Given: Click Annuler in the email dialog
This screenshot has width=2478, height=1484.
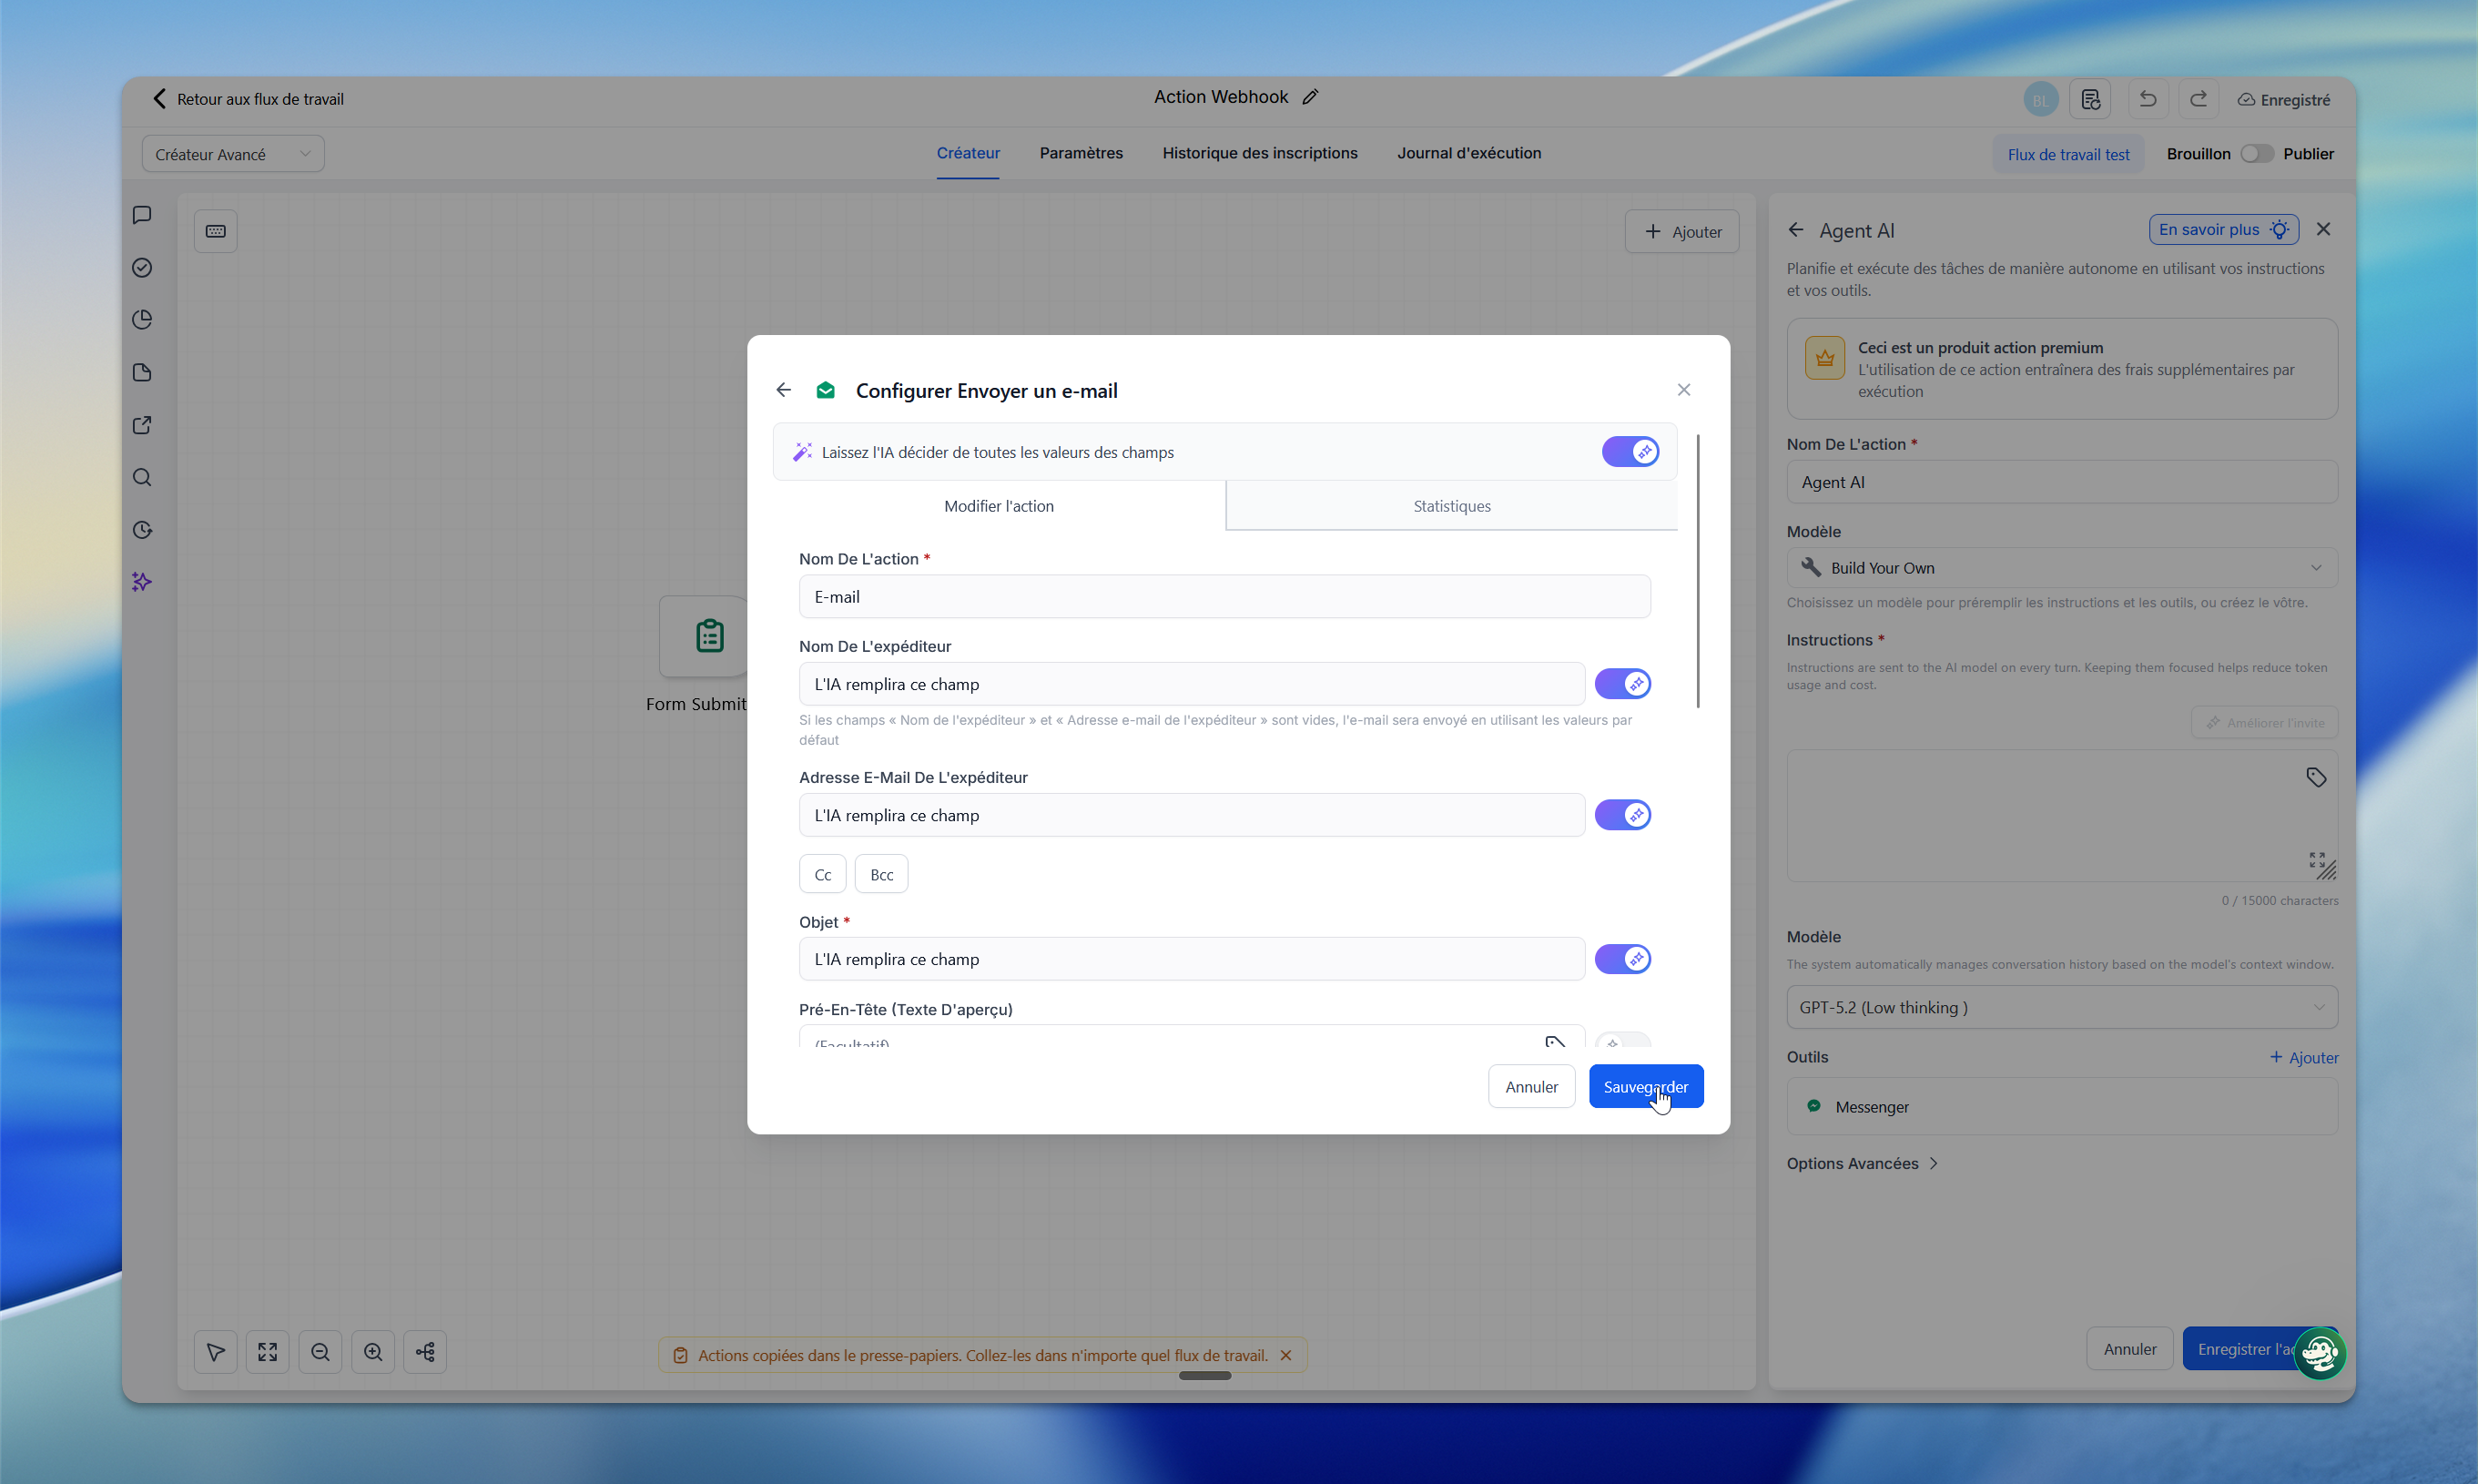Looking at the screenshot, I should click(x=1531, y=1087).
